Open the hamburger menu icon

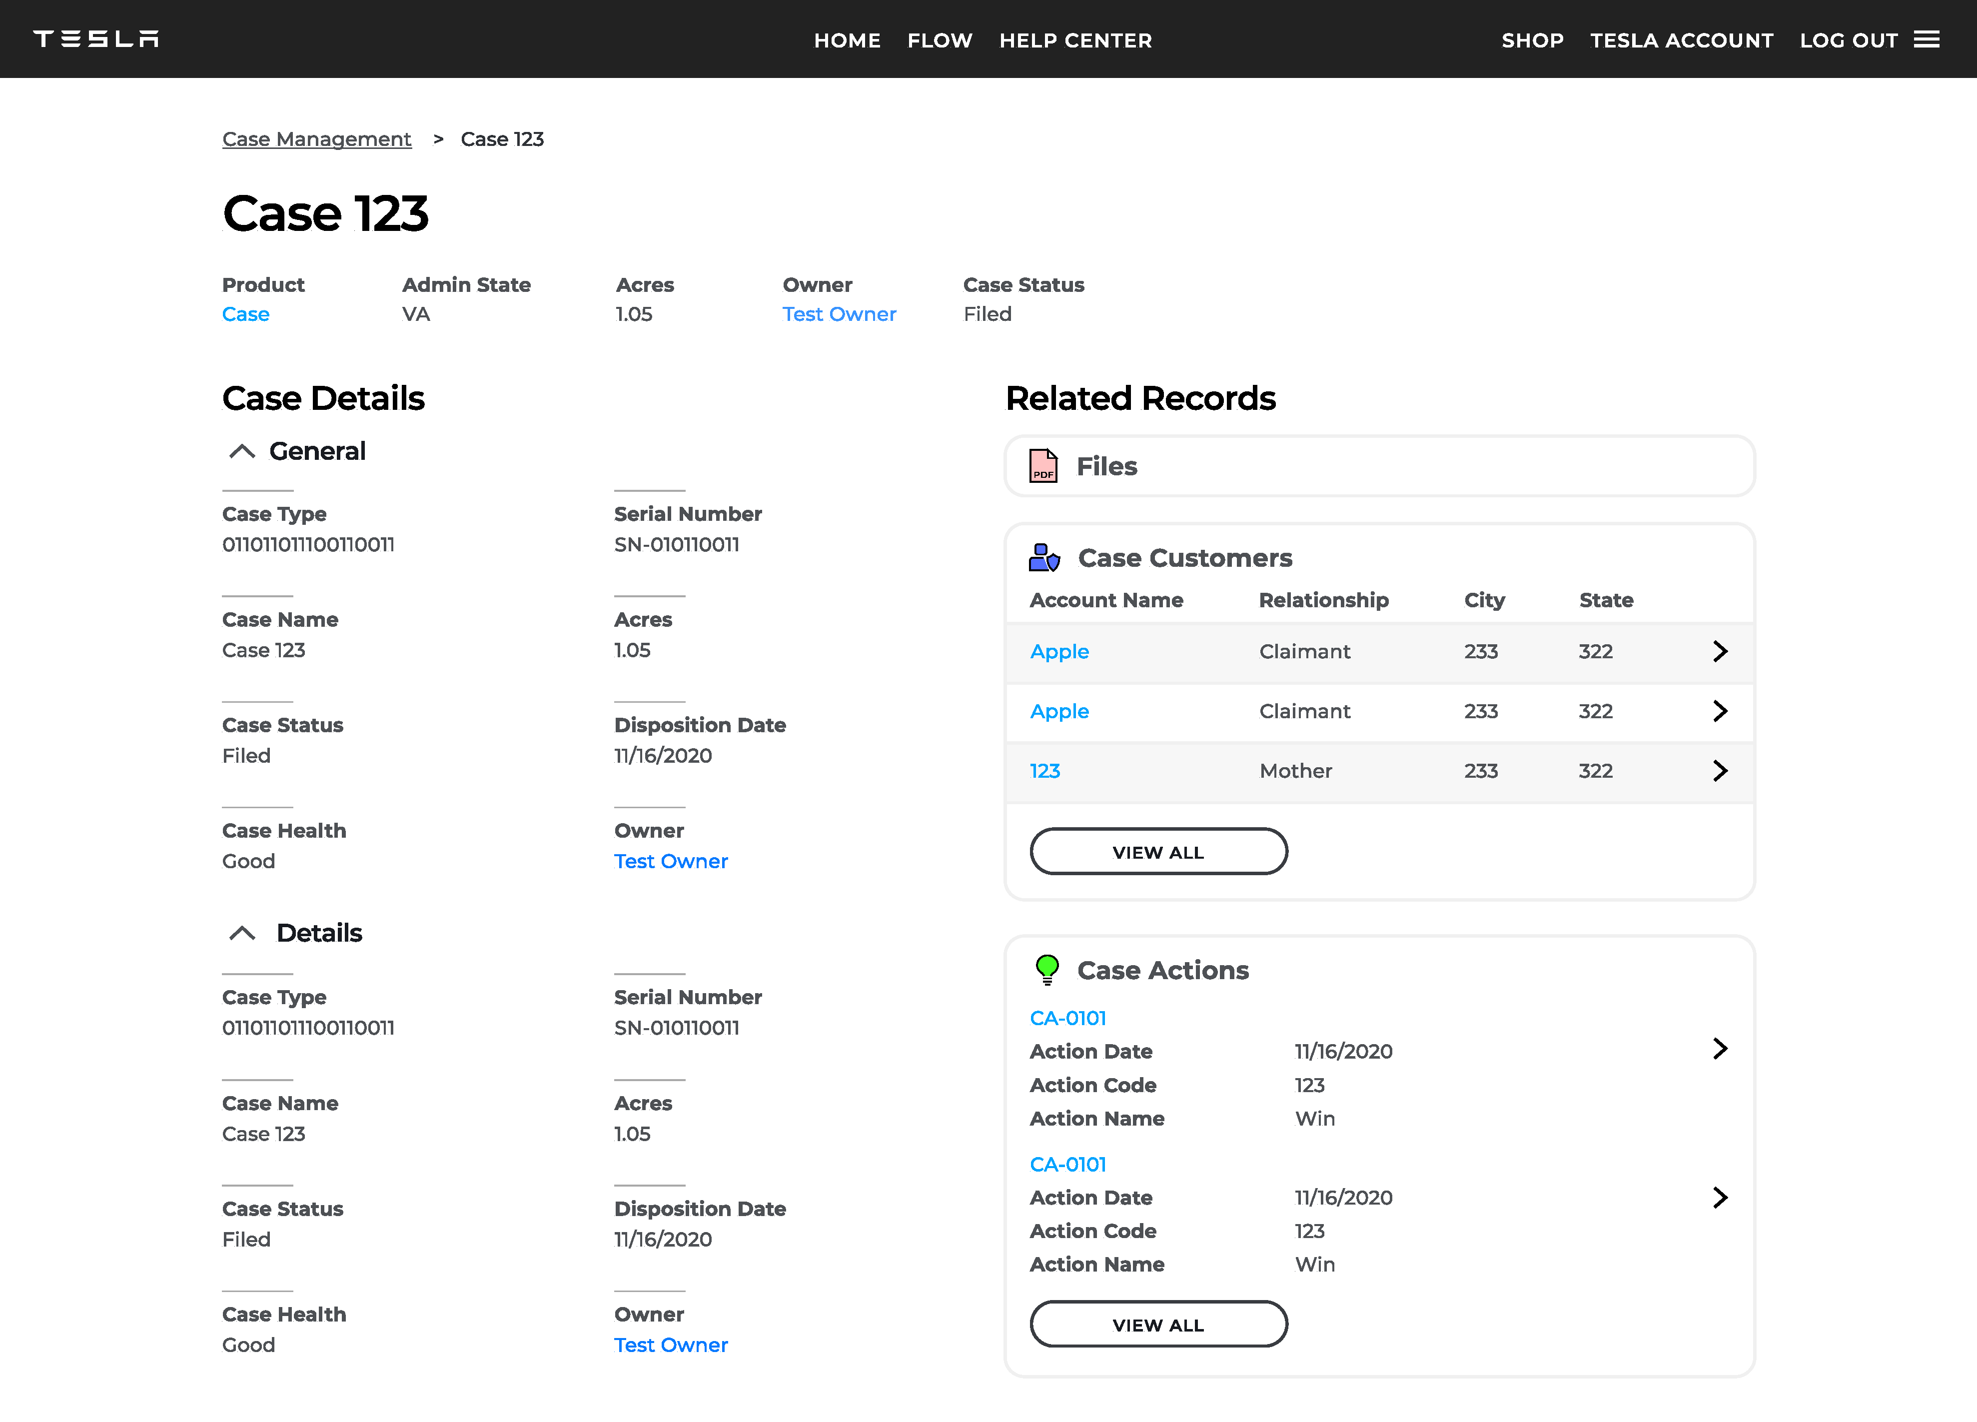(x=1927, y=40)
